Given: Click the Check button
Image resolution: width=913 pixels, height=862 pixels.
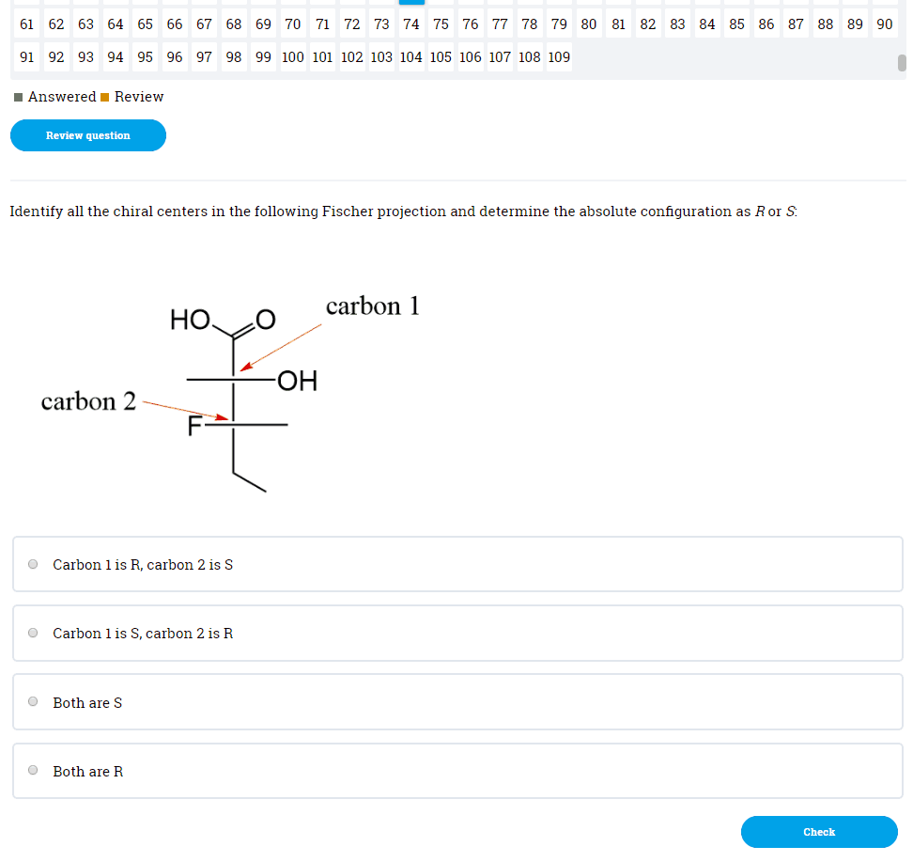Looking at the screenshot, I should [x=819, y=832].
